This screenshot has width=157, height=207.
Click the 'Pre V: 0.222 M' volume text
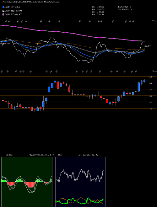(125, 9)
